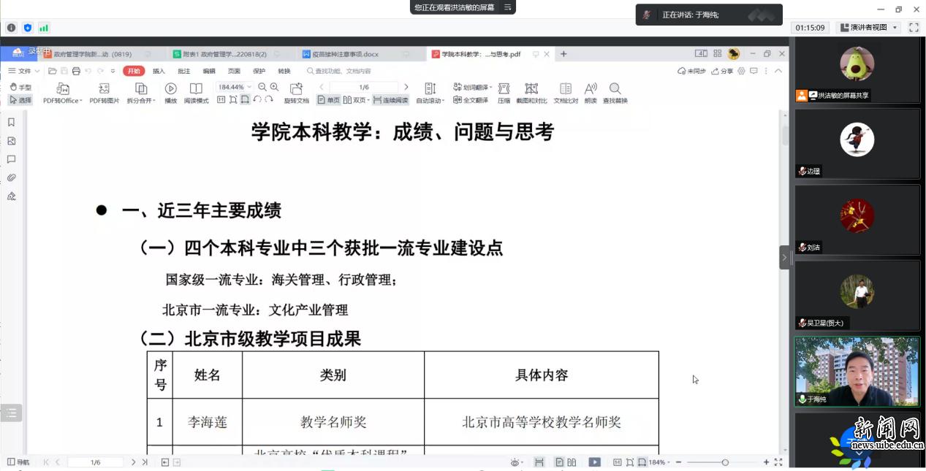Toggle meeting fullscreen icon at top right

(x=914, y=28)
